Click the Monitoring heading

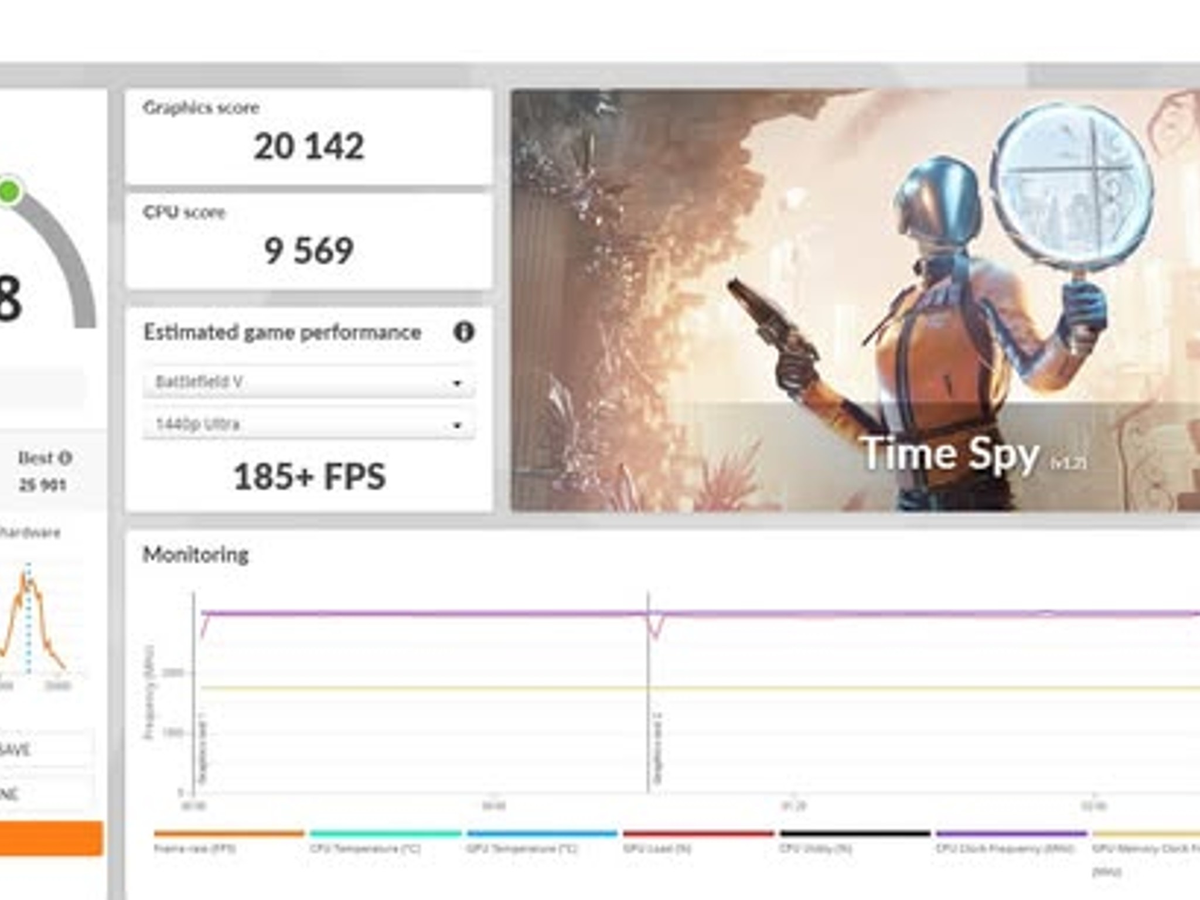coord(196,554)
